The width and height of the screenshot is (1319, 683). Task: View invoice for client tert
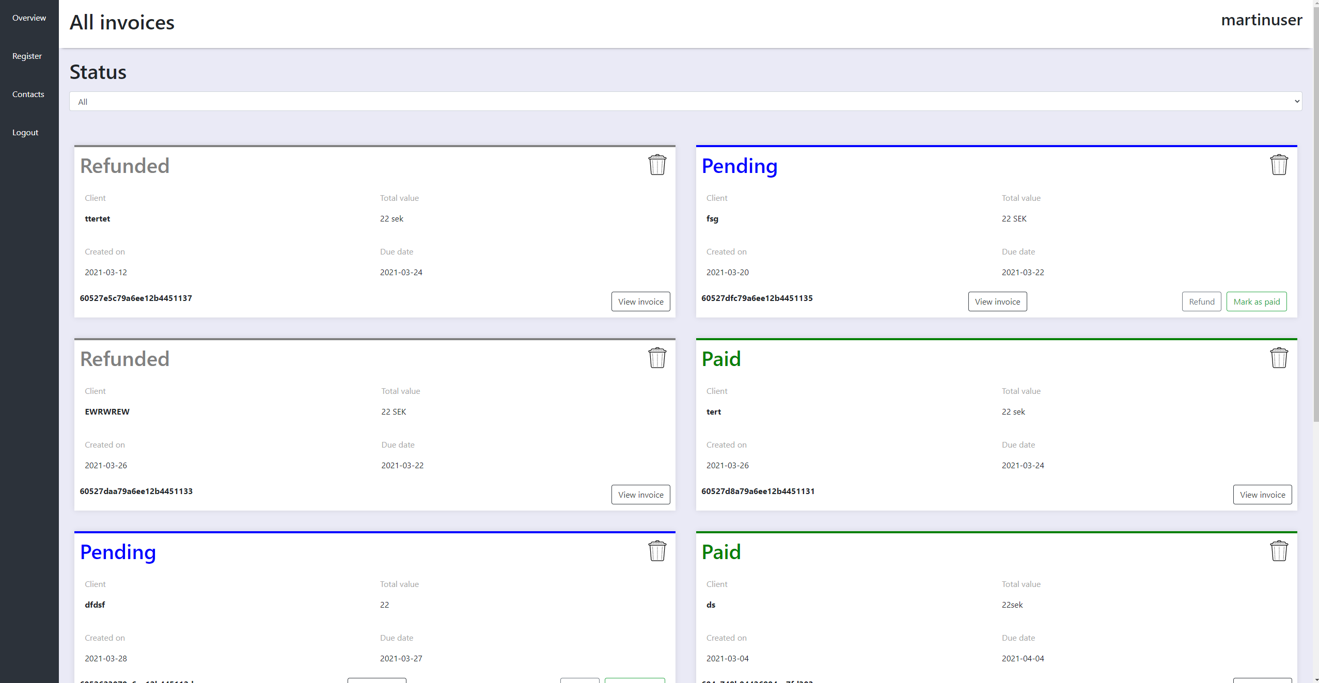pos(1262,495)
